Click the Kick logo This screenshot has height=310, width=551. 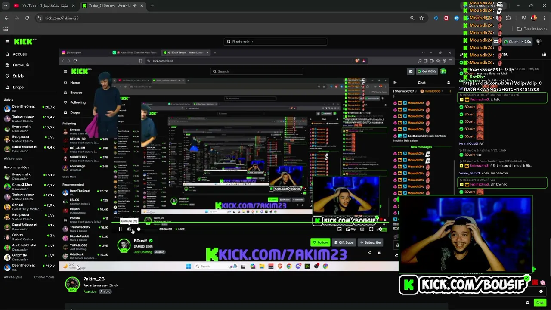(x=25, y=42)
